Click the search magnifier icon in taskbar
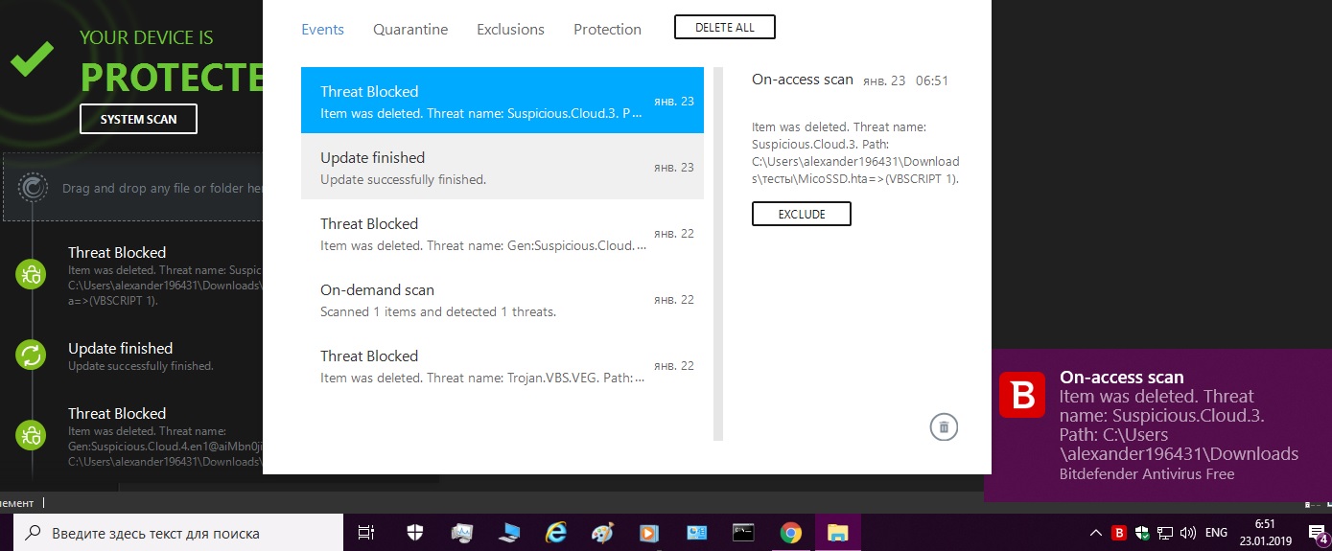This screenshot has width=1332, height=551. coord(34,533)
